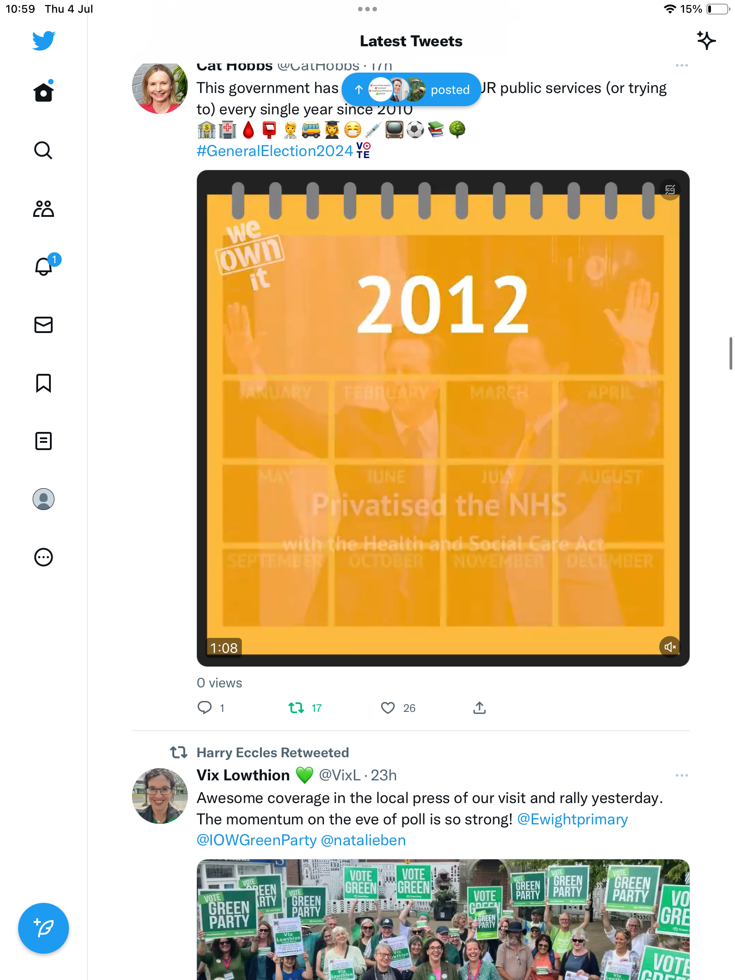This screenshot has width=735, height=980.
Task: Open more options for Vix Lowthion tweet
Action: [x=681, y=775]
